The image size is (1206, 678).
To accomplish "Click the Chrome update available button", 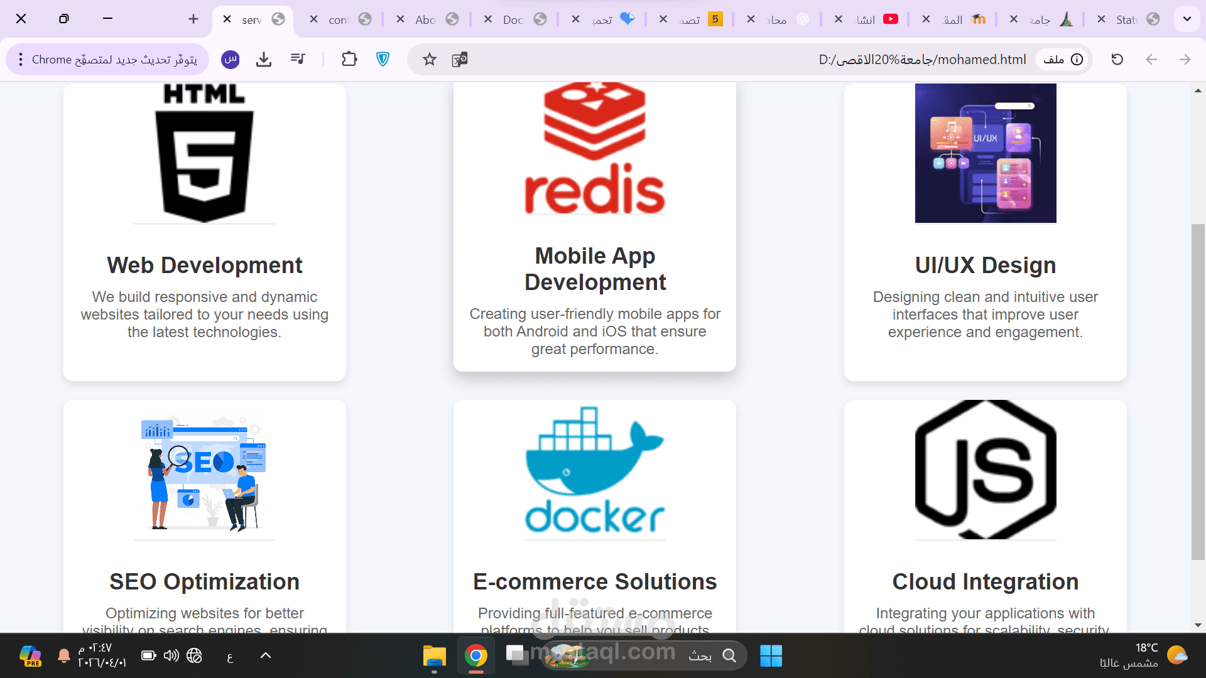I will click(114, 60).
